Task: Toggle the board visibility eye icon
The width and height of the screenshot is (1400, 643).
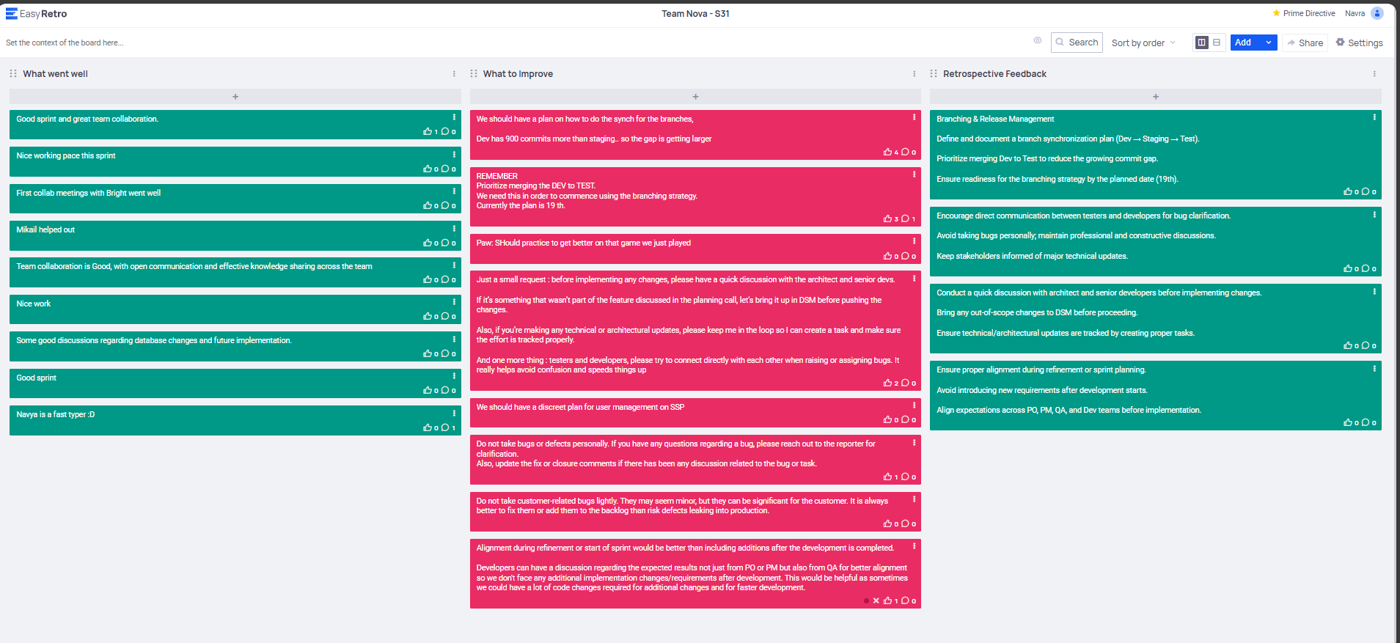Action: tap(1037, 40)
